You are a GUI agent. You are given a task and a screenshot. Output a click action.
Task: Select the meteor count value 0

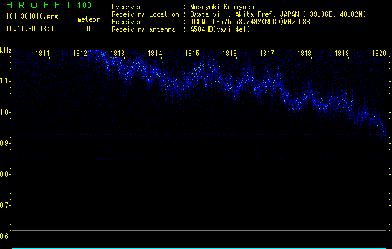[x=88, y=29]
